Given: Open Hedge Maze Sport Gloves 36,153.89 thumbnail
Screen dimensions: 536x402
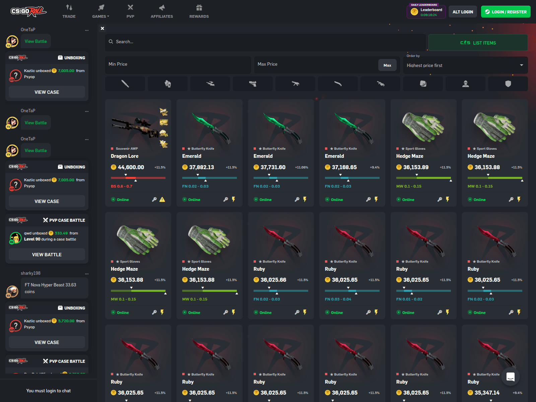Looking at the screenshot, I should click(423, 127).
